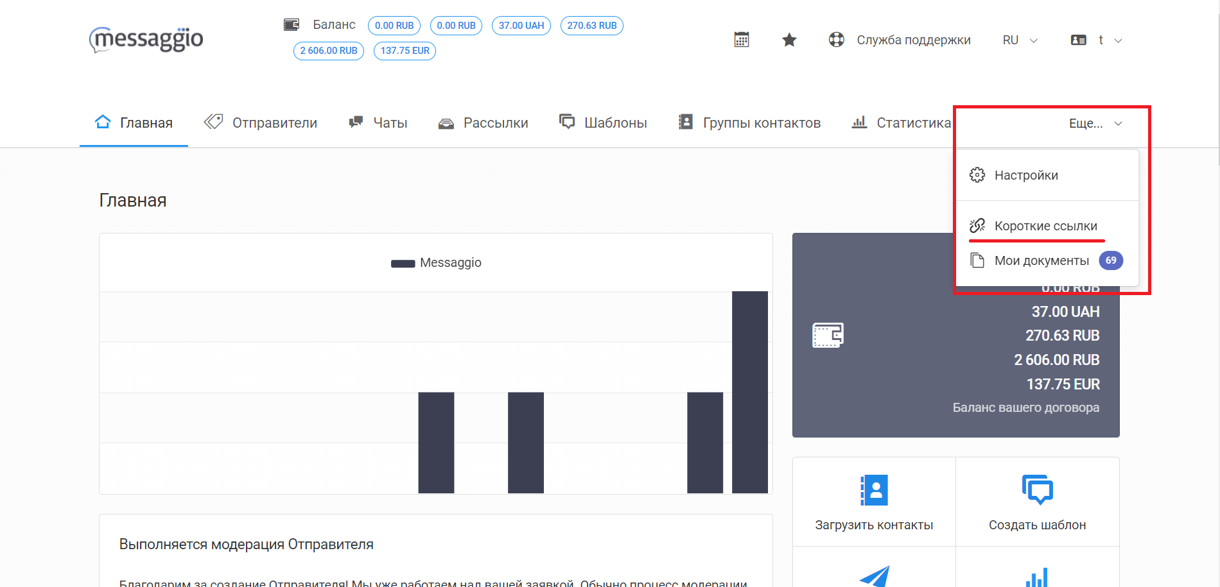Open the RU language dropdown

(1020, 40)
